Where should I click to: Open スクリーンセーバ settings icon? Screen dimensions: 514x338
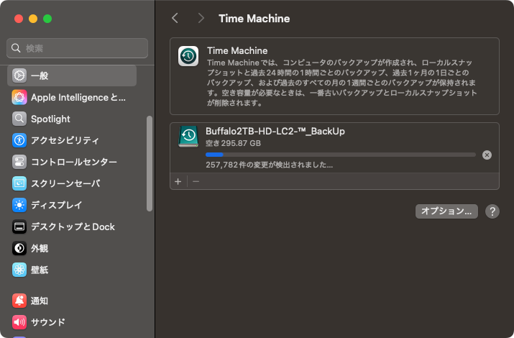[19, 183]
